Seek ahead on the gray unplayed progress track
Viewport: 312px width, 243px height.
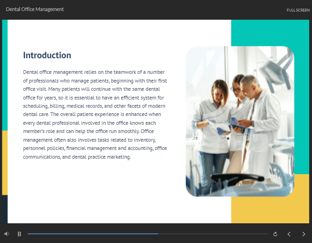coord(213,234)
